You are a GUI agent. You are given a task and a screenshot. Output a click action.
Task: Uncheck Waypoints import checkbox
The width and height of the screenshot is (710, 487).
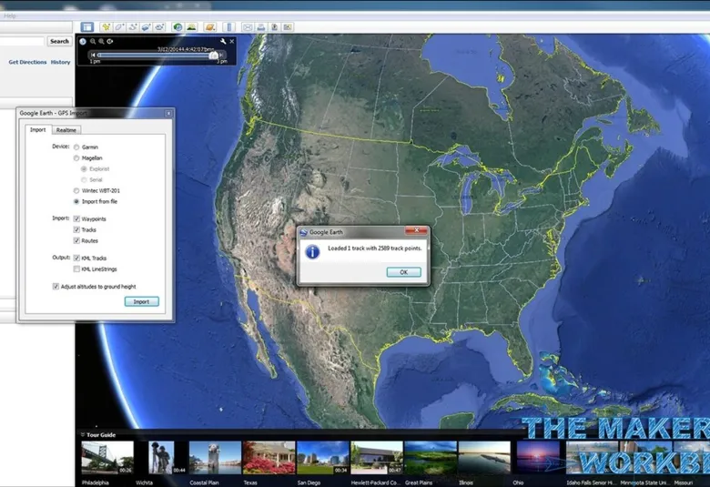[76, 218]
